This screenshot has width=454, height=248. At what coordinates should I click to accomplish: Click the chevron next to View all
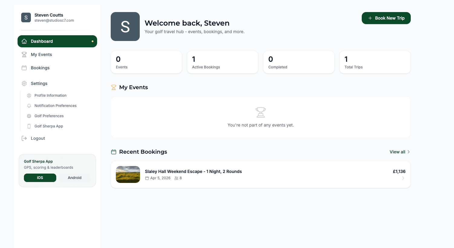pos(409,152)
